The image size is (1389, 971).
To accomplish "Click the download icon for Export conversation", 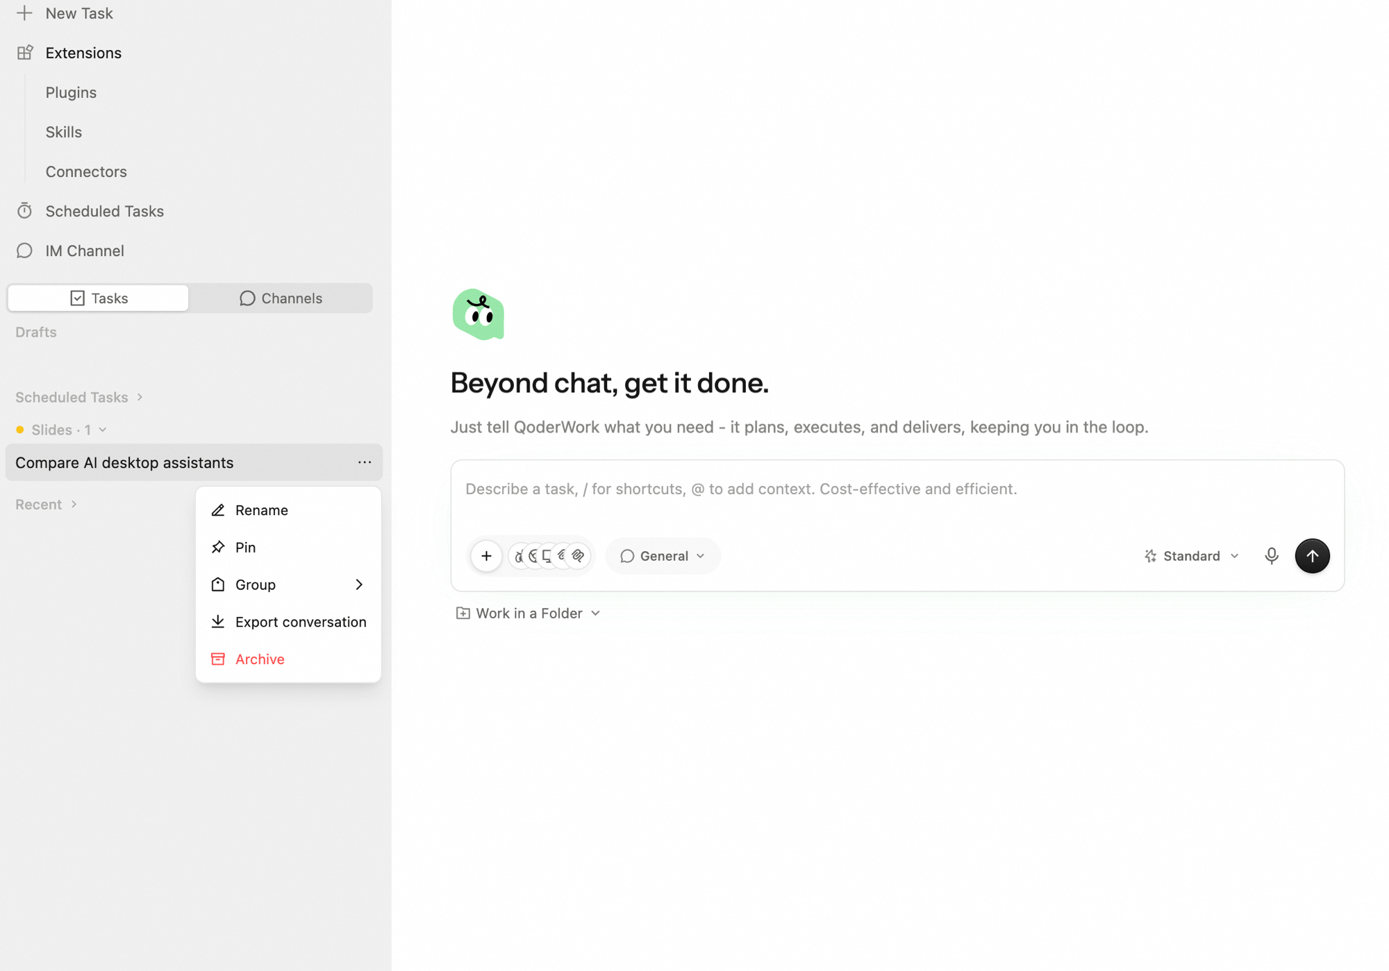I will tap(218, 622).
